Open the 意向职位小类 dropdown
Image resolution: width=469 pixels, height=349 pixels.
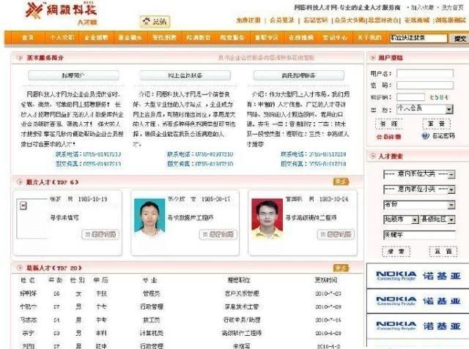pos(419,189)
